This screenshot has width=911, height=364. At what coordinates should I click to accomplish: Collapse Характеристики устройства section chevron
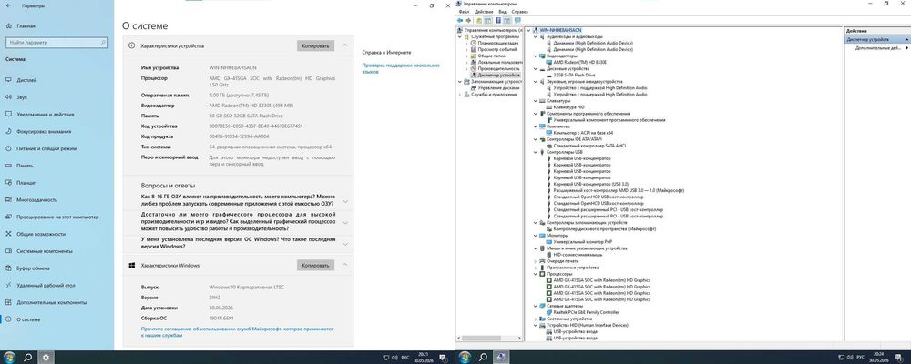[x=345, y=45]
